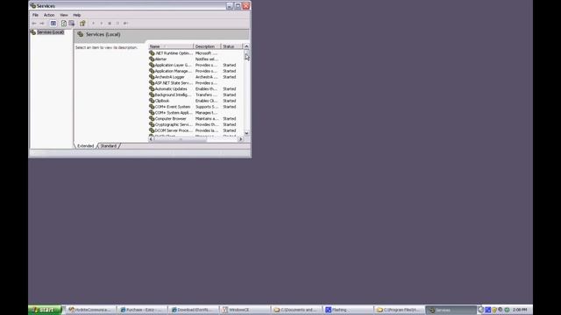
Task: Click the Restart Service toolbar icon
Action: [125, 24]
